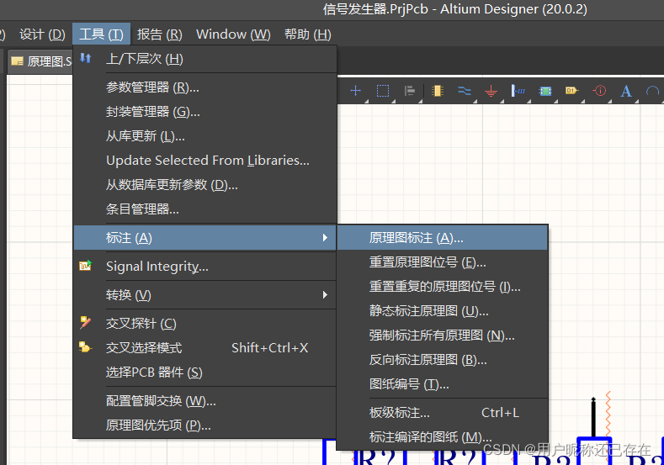Select the text string A tool

point(626,91)
